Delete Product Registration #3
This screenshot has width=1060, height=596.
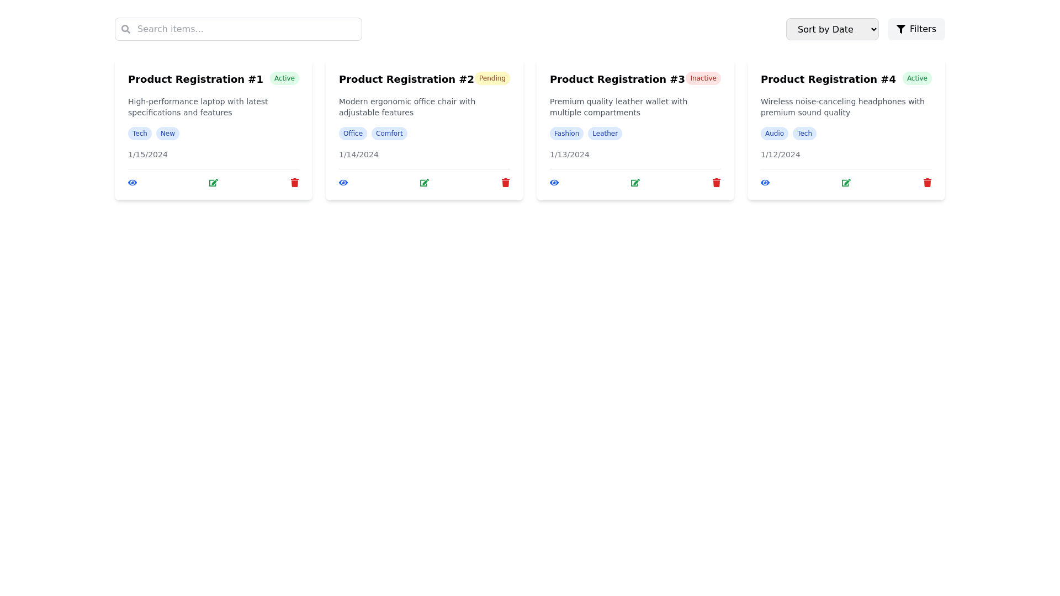pyautogui.click(x=716, y=183)
